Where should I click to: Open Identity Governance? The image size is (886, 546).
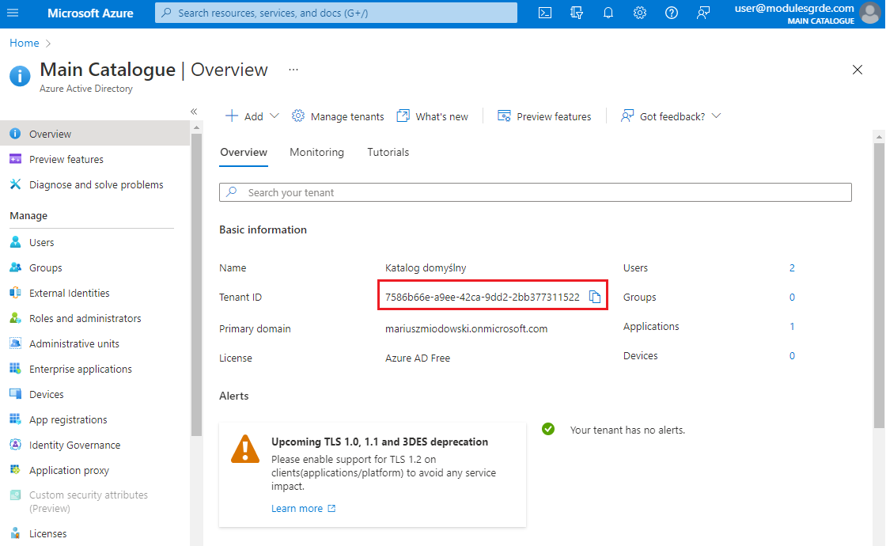pyautogui.click(x=95, y=446)
